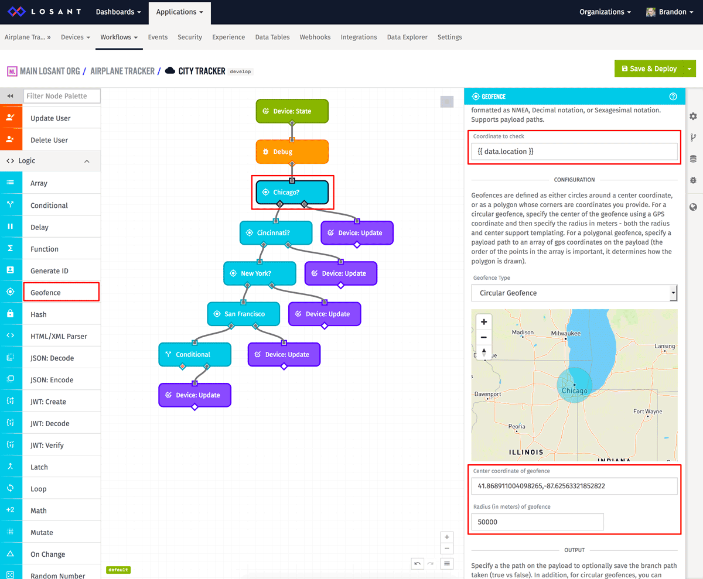Open the canvas options hamburger icon

(447, 563)
